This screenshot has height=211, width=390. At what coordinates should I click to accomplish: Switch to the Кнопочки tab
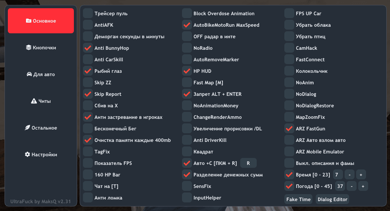41,48
